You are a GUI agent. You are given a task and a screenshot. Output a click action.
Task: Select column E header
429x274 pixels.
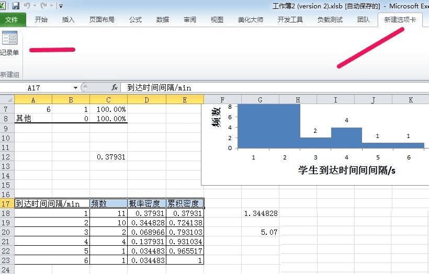(x=185, y=100)
